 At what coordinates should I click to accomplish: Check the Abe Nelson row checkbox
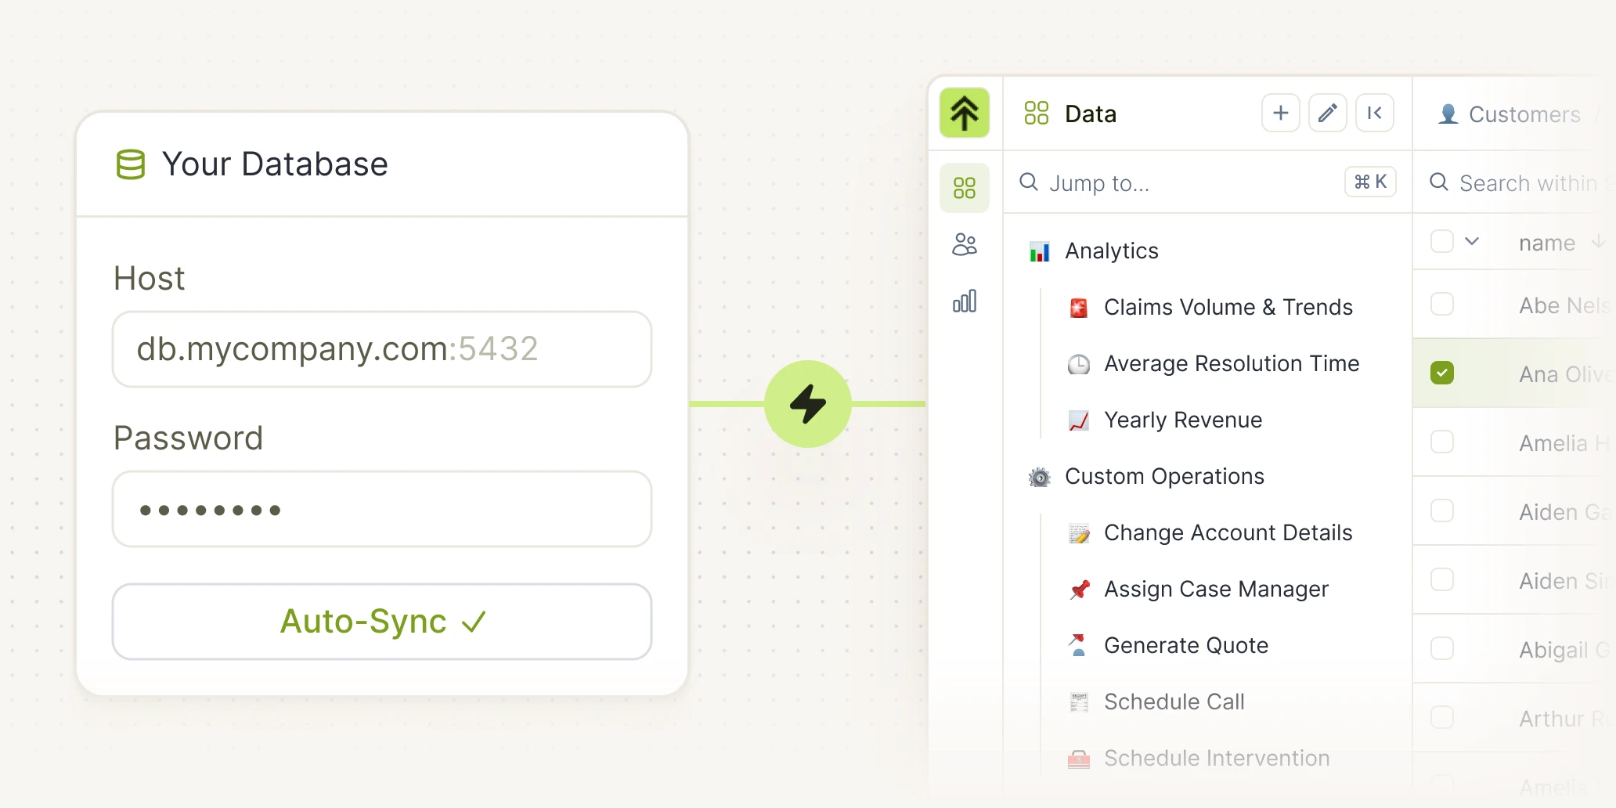coord(1442,305)
